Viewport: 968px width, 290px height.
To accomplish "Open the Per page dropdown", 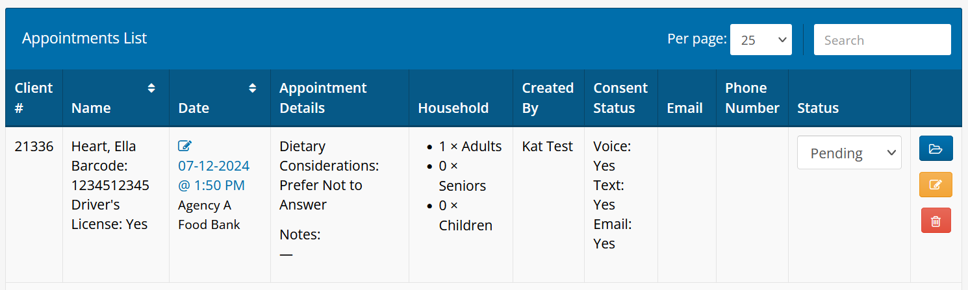I will click(x=761, y=40).
